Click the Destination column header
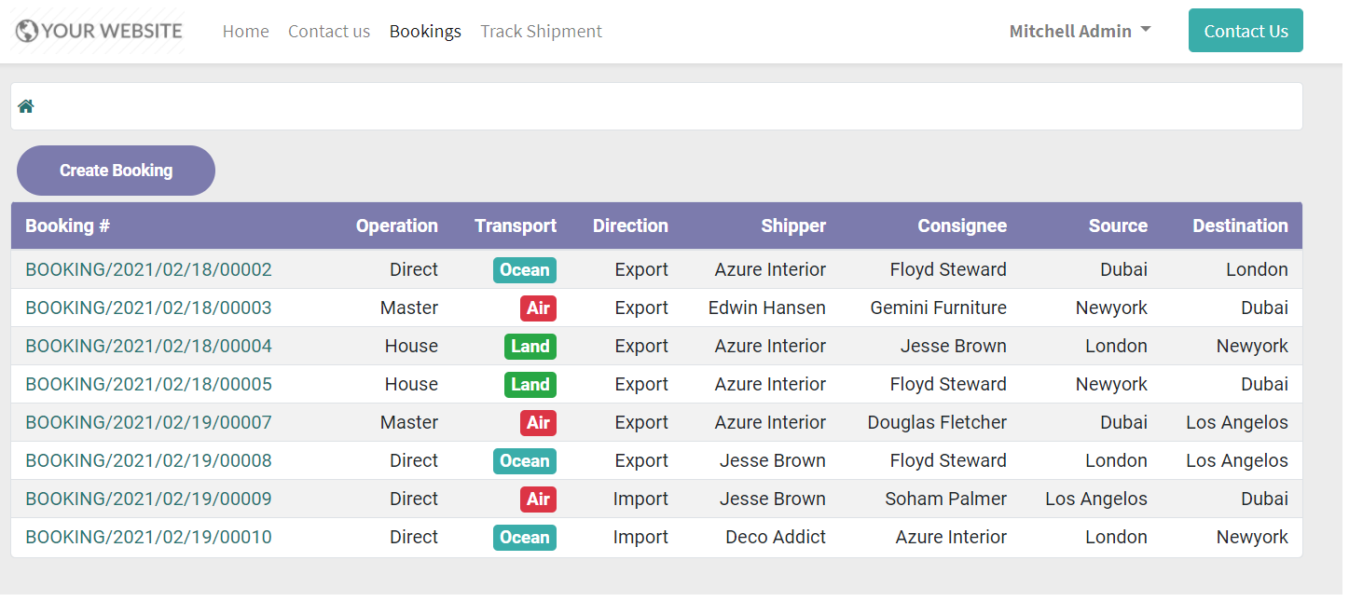 tap(1240, 226)
